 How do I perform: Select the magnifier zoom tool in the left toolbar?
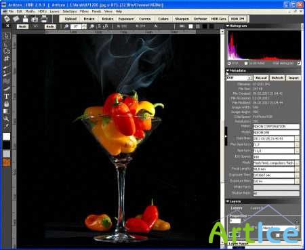(x=7, y=119)
